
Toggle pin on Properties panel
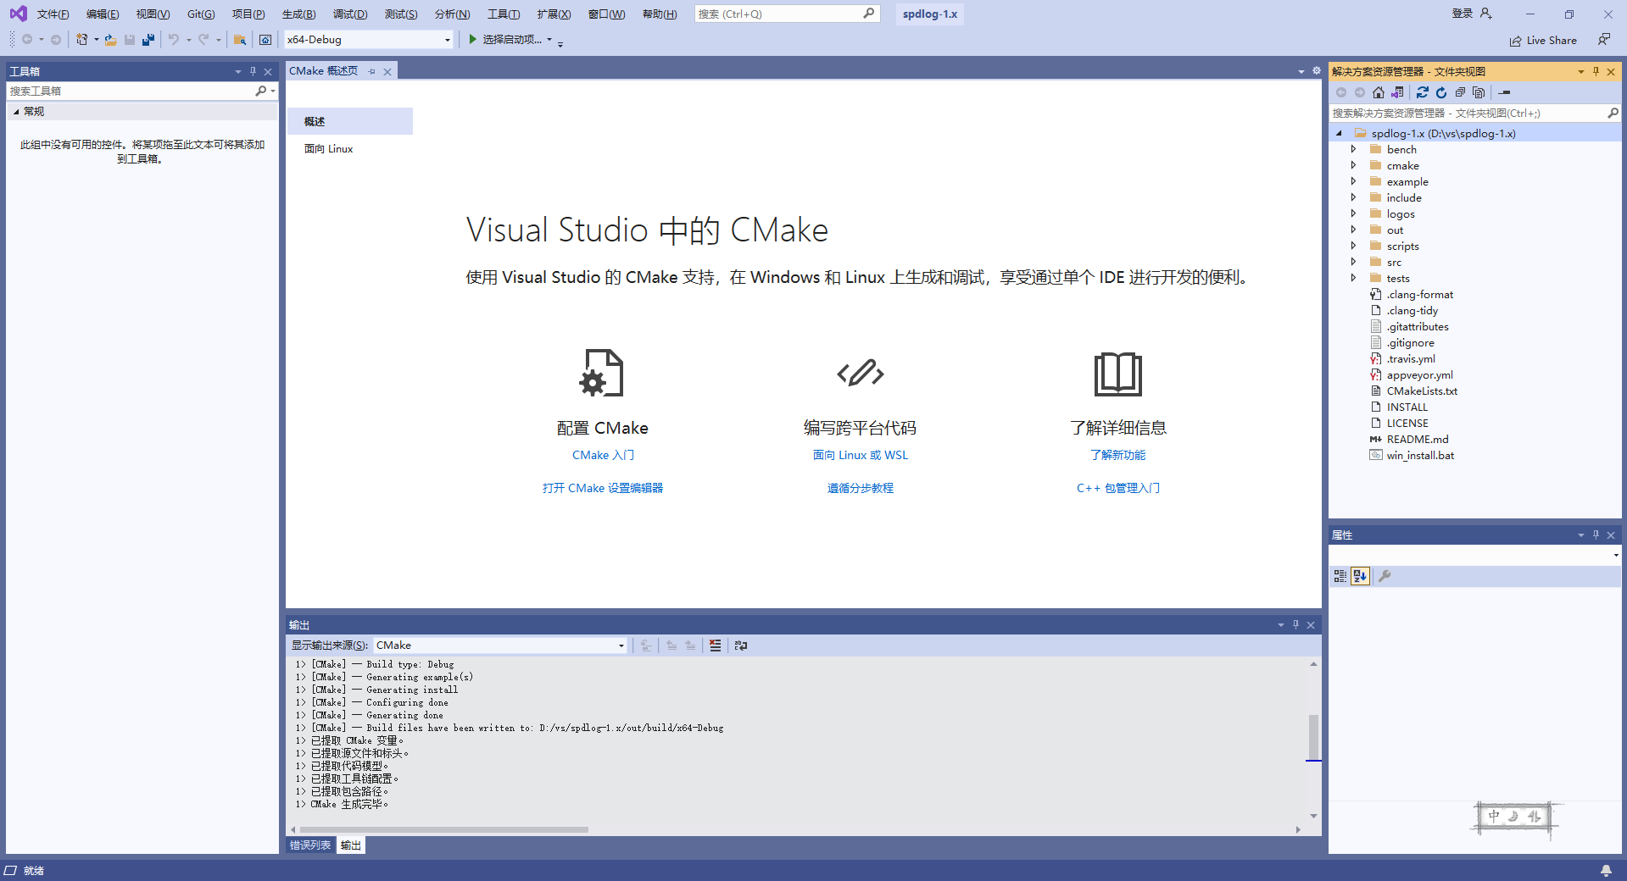click(x=1596, y=535)
